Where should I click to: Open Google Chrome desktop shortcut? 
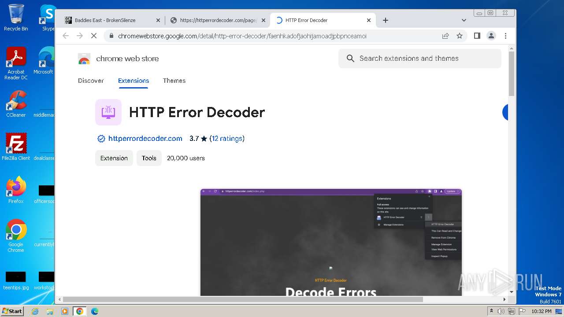coord(16,236)
